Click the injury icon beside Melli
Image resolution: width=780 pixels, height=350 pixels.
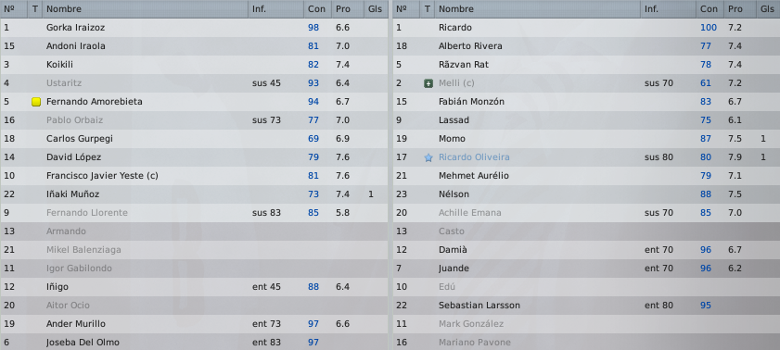(x=428, y=83)
